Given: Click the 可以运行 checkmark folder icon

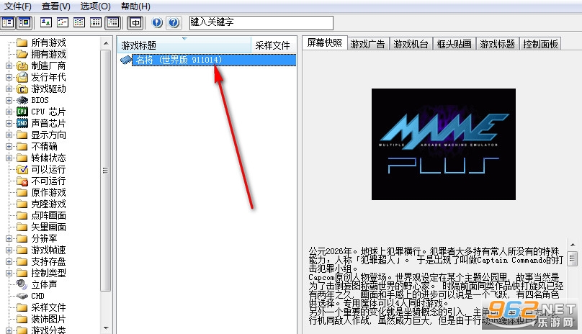Looking at the screenshot, I should [x=22, y=170].
